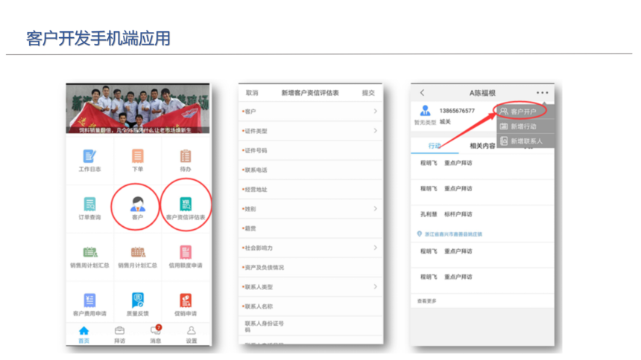Tap the phone number 13865676577
Screen dimensions: 641x360
457,111
